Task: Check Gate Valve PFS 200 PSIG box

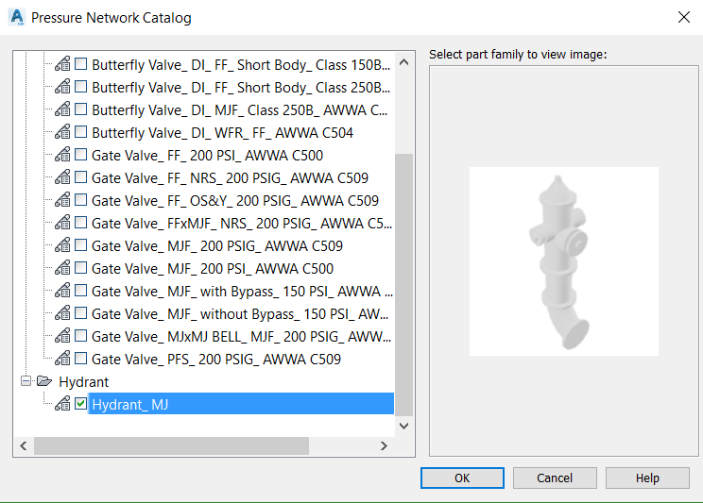Action: [80, 359]
